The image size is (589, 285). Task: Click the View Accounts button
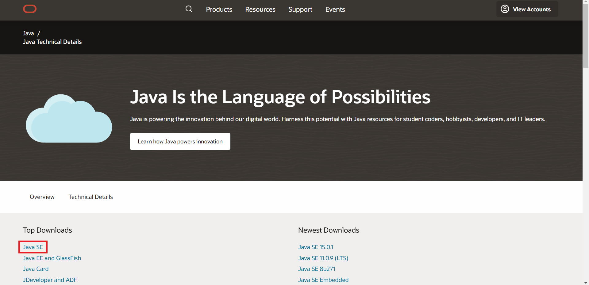click(527, 9)
